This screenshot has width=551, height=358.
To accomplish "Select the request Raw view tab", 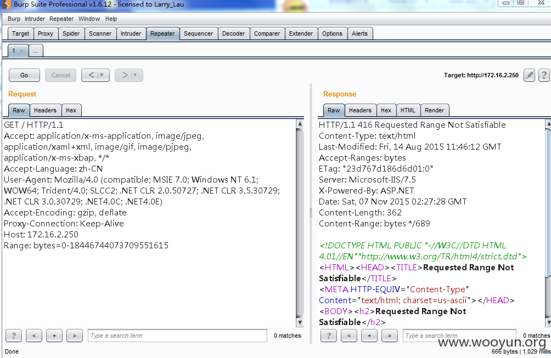I will tap(19, 110).
